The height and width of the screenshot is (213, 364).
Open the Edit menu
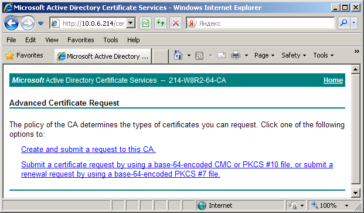tap(30, 40)
